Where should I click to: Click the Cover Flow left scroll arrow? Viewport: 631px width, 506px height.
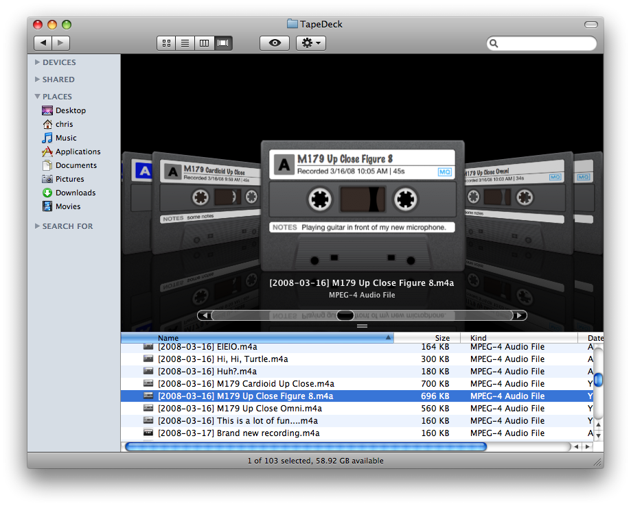click(205, 315)
